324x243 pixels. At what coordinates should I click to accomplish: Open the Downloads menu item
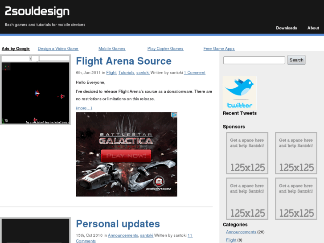[x=287, y=28]
